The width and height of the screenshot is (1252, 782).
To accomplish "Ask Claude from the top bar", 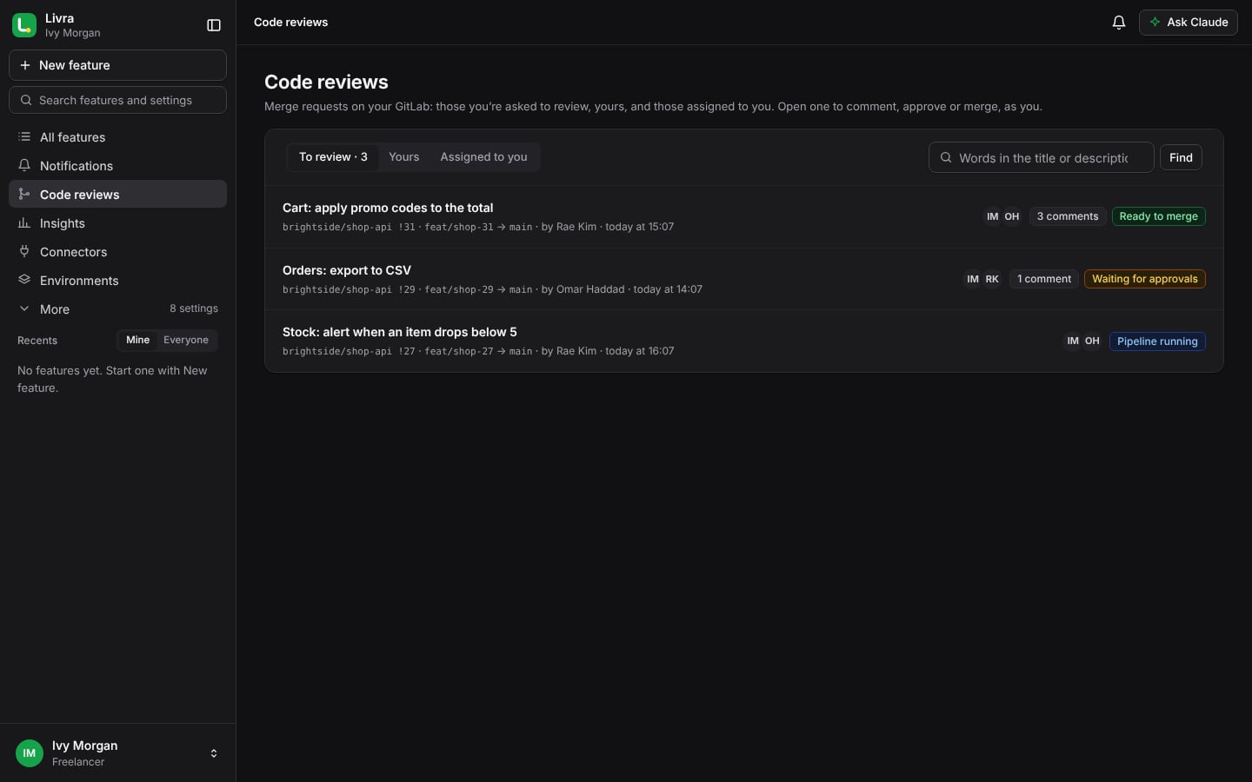I will tap(1189, 23).
